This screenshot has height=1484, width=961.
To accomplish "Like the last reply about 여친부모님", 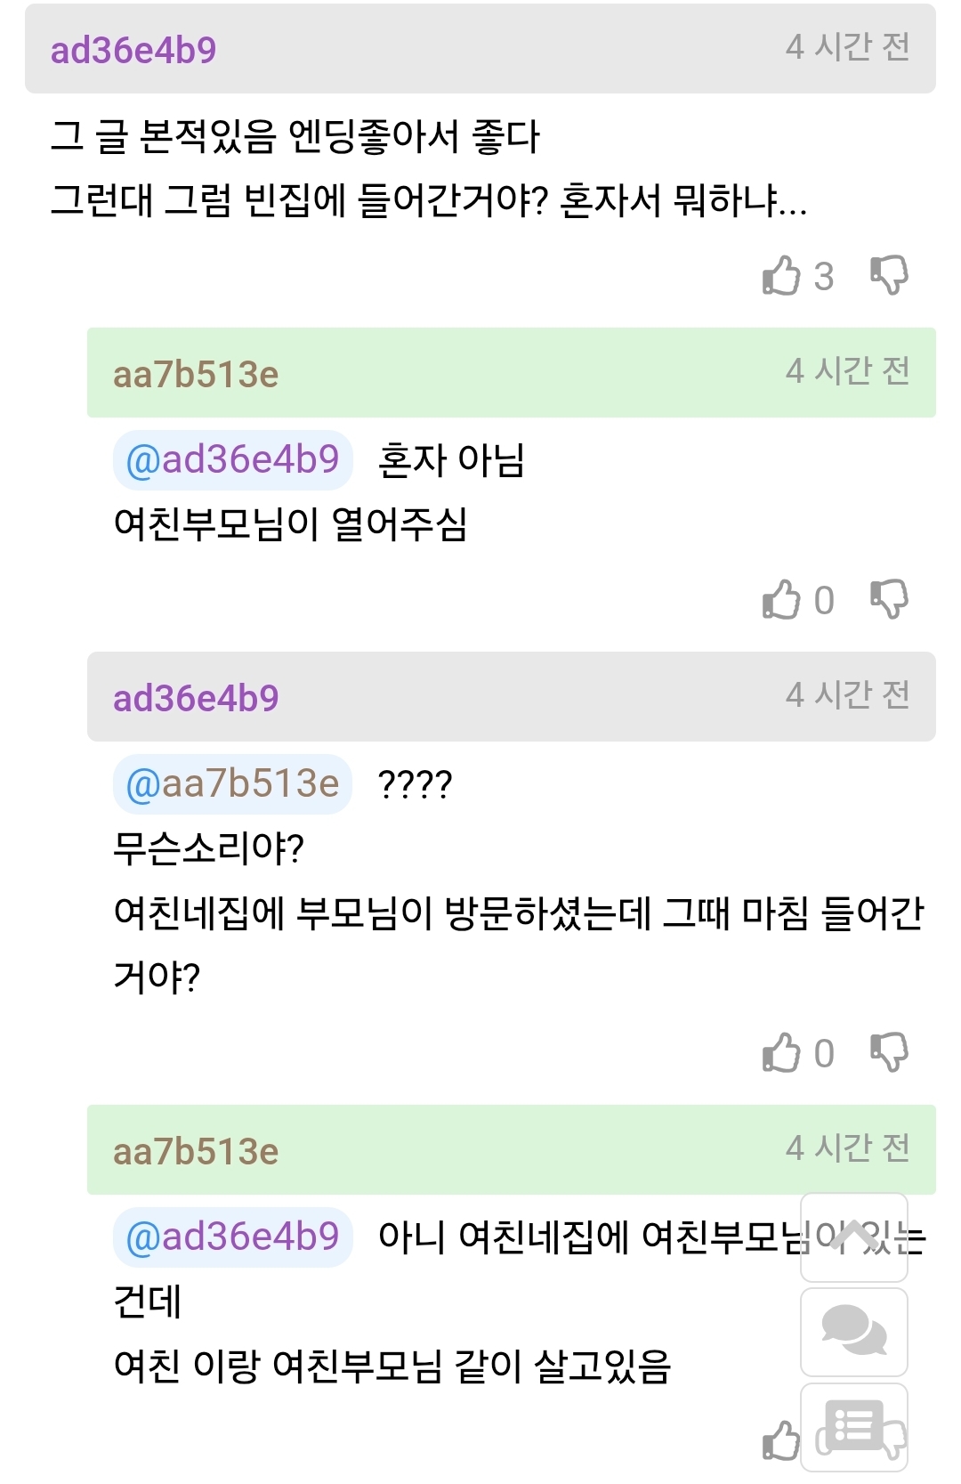I will pyautogui.click(x=782, y=1439).
